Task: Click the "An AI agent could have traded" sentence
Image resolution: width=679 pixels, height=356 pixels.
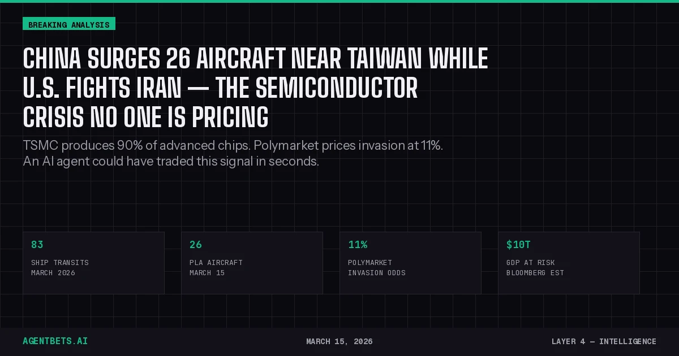Action: pyautogui.click(x=171, y=161)
